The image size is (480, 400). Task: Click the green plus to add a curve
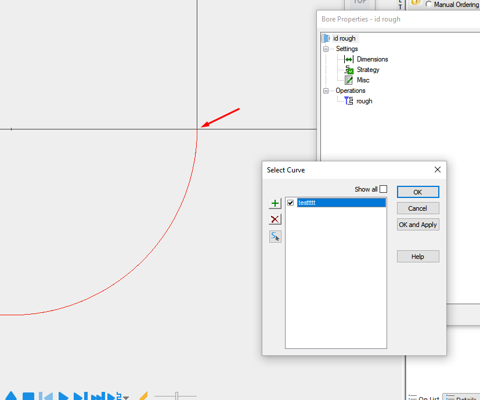click(x=275, y=203)
